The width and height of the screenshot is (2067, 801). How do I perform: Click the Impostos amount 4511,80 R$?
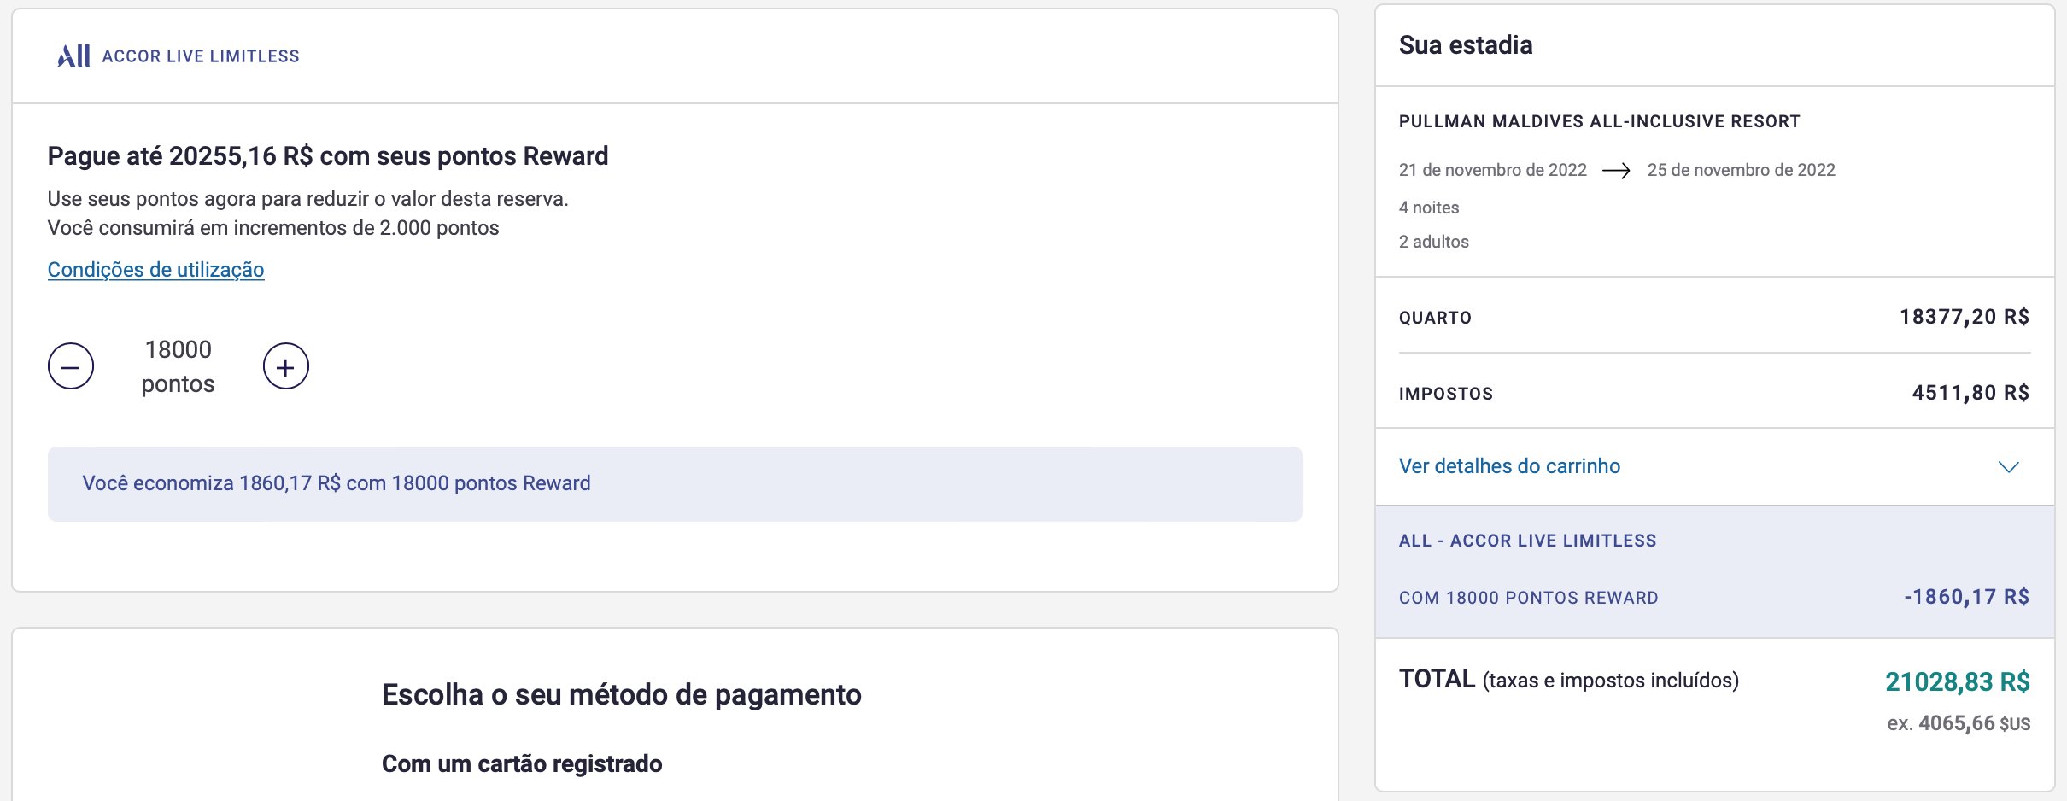pyautogui.click(x=1970, y=393)
